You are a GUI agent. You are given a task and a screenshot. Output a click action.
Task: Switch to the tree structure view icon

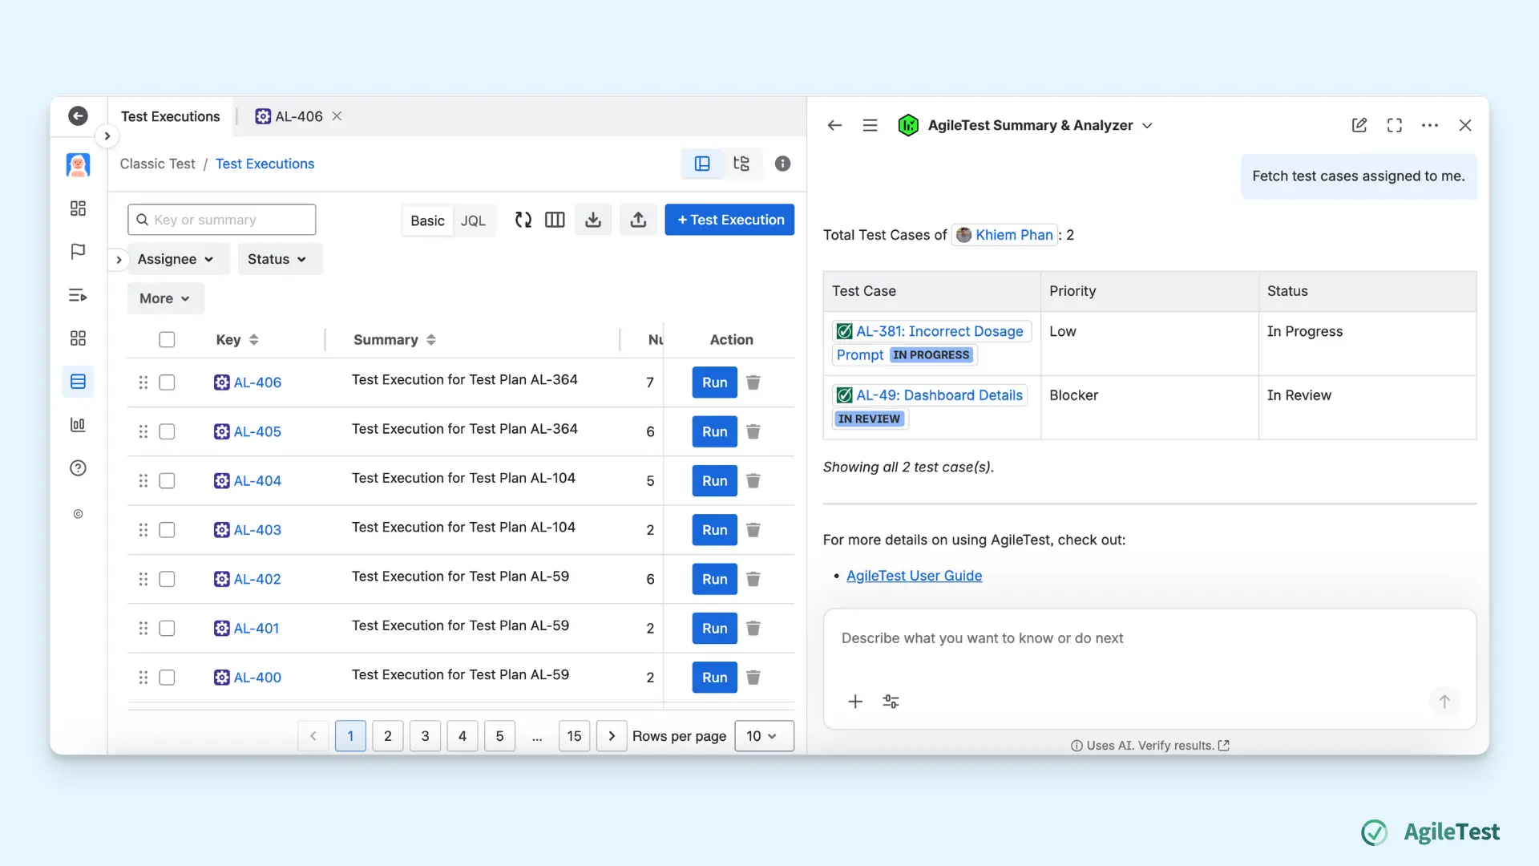pos(741,164)
